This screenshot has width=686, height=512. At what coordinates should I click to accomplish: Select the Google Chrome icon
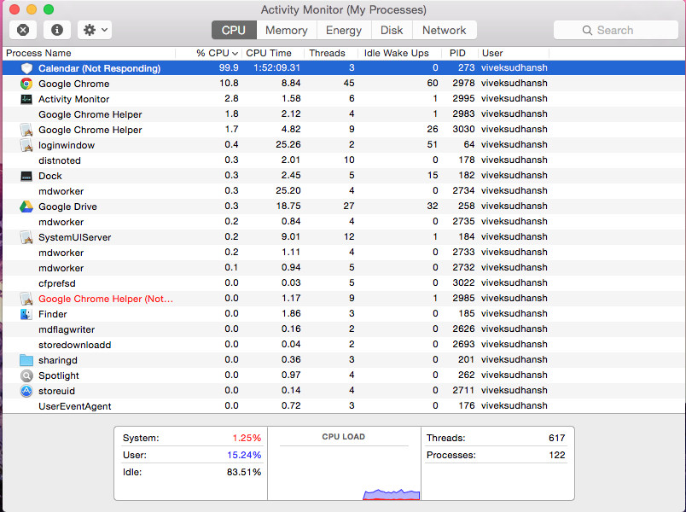[26, 84]
